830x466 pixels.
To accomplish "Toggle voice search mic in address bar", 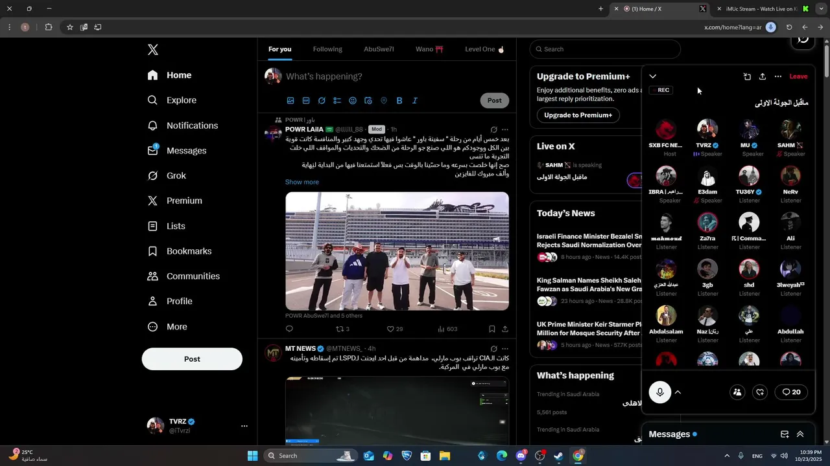I will 770,27.
